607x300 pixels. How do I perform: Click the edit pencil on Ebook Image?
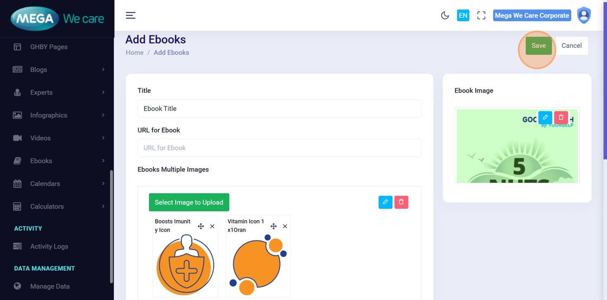coord(545,117)
